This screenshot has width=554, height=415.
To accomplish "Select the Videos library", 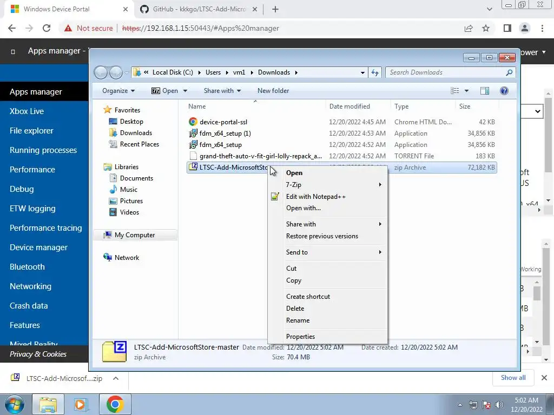I will point(129,212).
